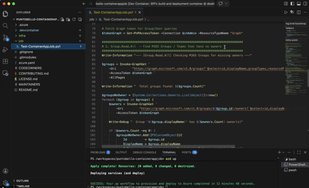Image resolution: width=309 pixels, height=188 pixels.
Task: Open the Search view in activity bar
Action: coord(5,26)
